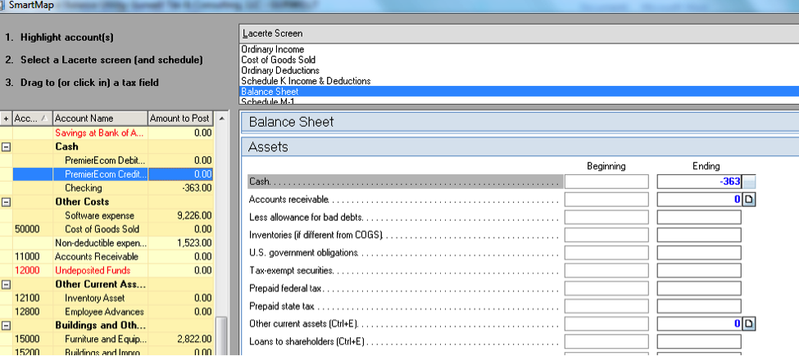This screenshot has width=799, height=356.
Task: Click the Cash beginning field
Action: tap(606, 182)
